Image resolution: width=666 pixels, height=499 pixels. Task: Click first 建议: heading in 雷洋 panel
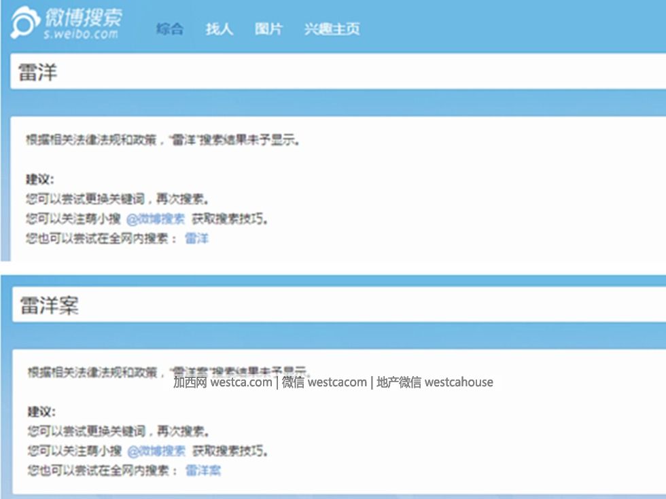[40, 179]
